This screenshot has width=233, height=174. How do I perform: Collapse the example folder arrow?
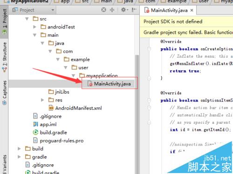click(x=58, y=60)
